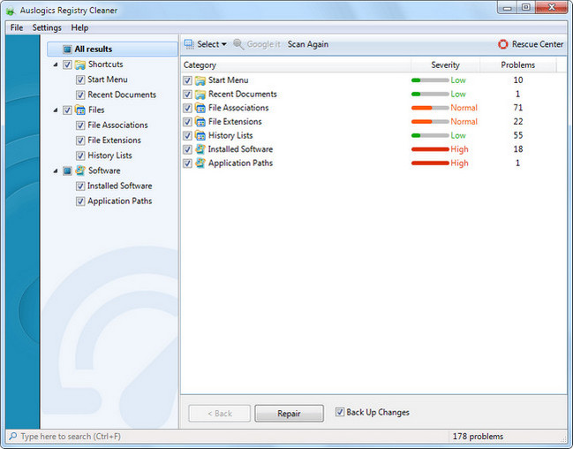Click the Select grid icon in toolbar
The height and width of the screenshot is (449, 573).
189,44
